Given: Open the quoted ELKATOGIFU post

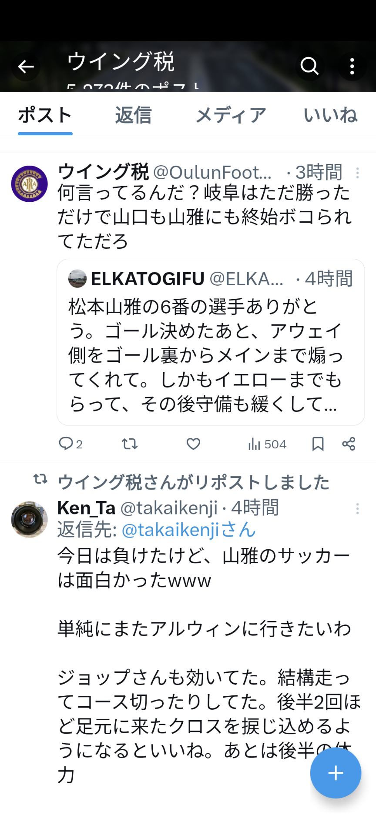Looking at the screenshot, I should tap(211, 342).
